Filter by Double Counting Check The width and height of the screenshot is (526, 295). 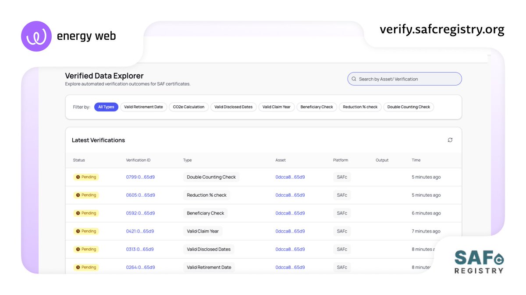[x=409, y=107]
